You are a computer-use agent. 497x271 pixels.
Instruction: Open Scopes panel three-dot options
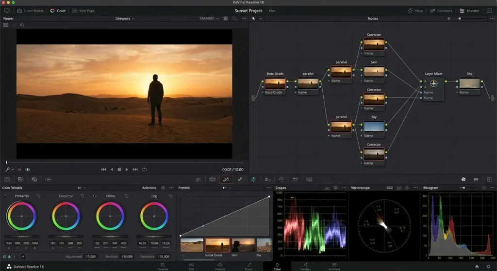344,188
